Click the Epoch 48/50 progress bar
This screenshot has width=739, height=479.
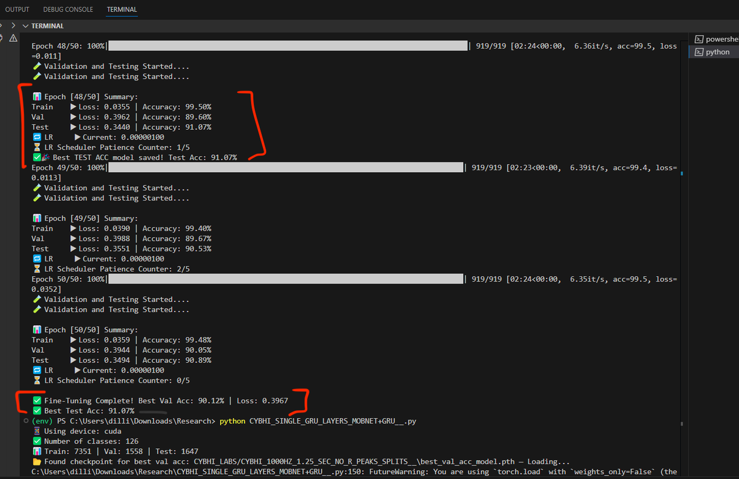pos(288,46)
